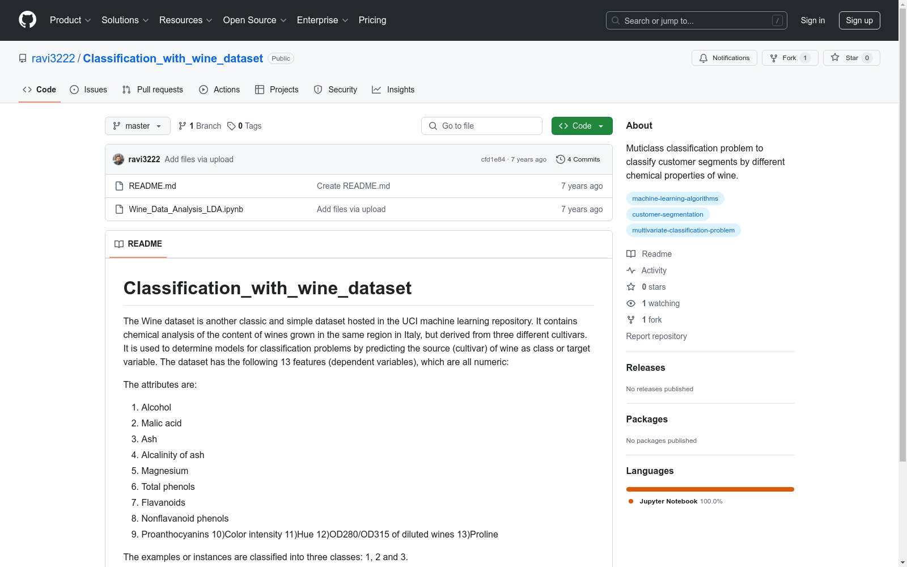Screen dimensions: 907x567
Task: Open the ravi3222 user profile link
Action: coord(53,58)
